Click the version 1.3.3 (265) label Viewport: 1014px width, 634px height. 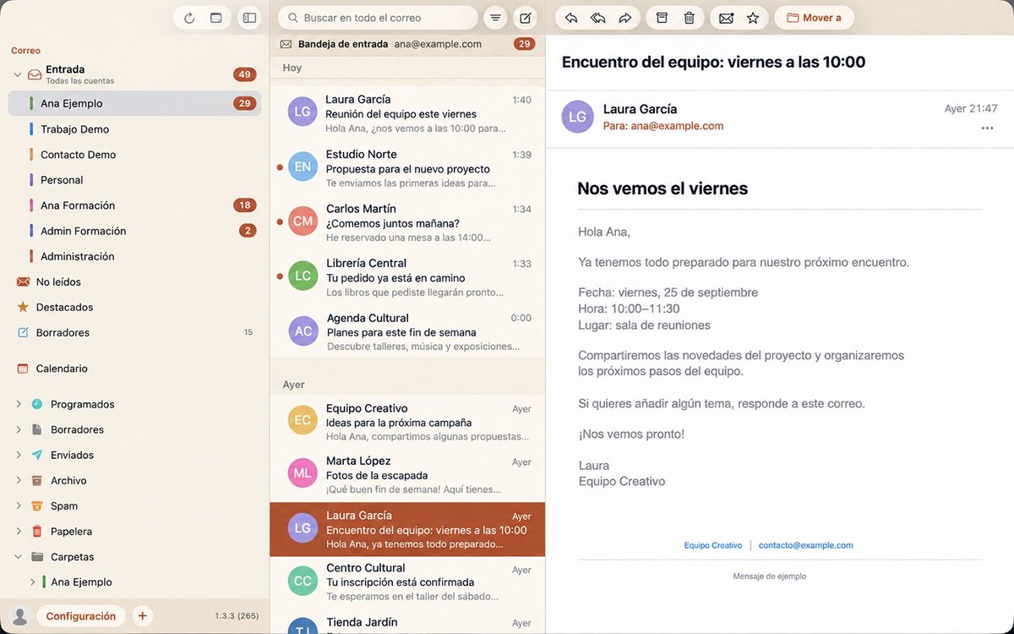point(237,616)
